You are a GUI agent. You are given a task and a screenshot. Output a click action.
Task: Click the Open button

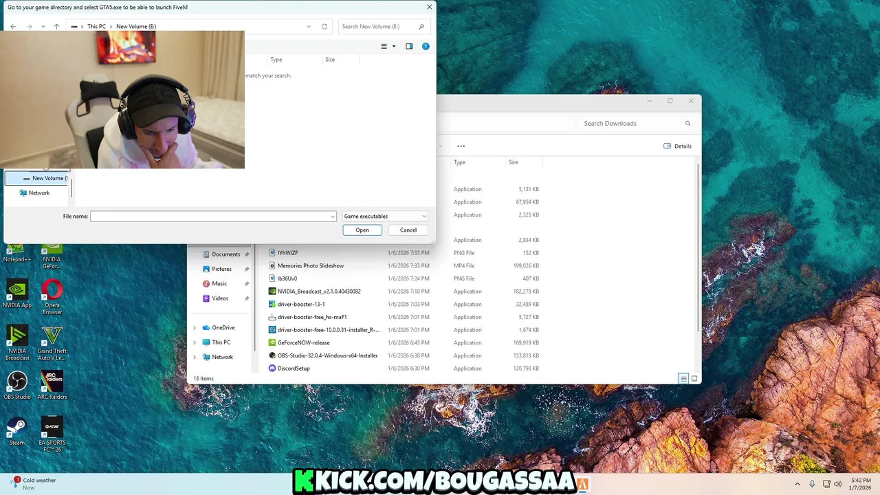point(362,230)
